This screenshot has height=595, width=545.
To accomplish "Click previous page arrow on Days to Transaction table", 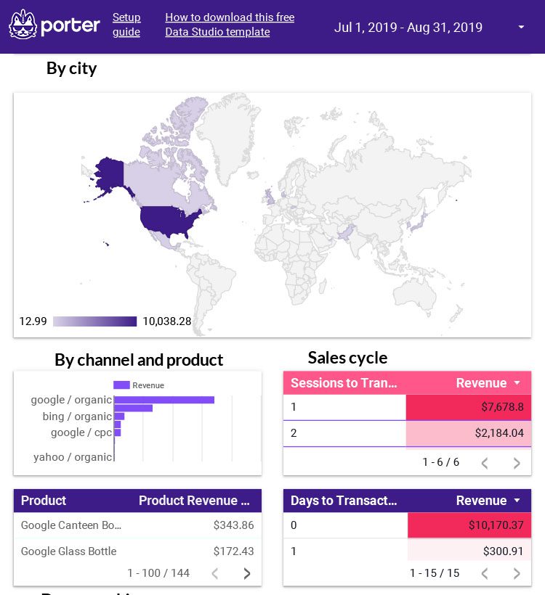I will click(485, 573).
